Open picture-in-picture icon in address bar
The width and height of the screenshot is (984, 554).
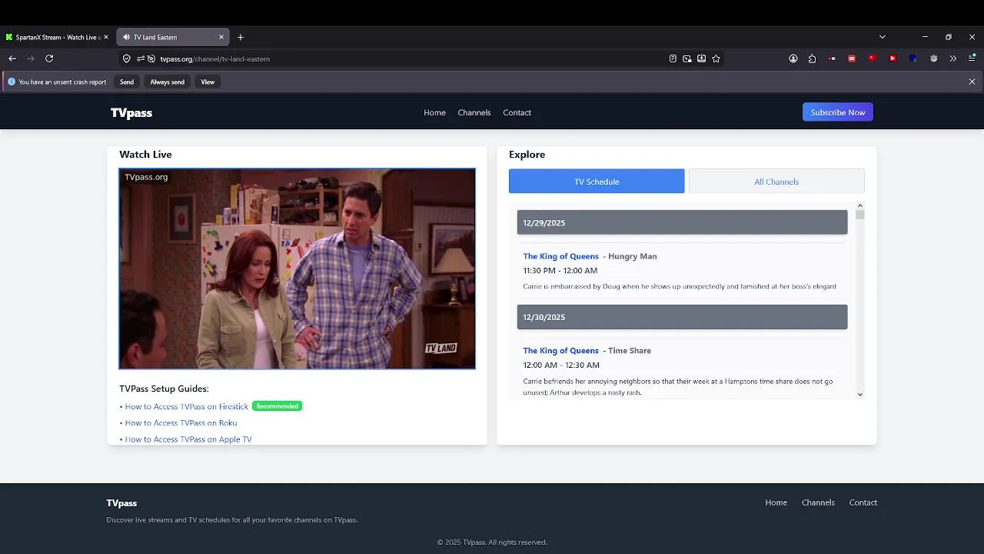687,58
